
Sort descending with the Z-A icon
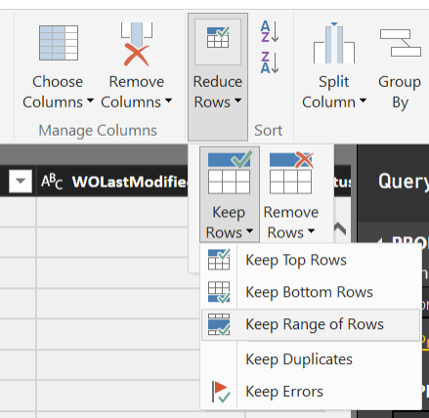tap(270, 63)
